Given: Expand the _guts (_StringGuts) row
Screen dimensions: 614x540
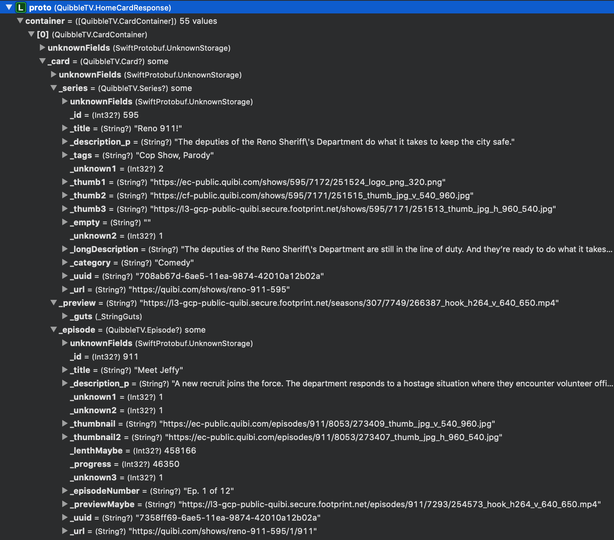Looking at the screenshot, I should click(65, 316).
